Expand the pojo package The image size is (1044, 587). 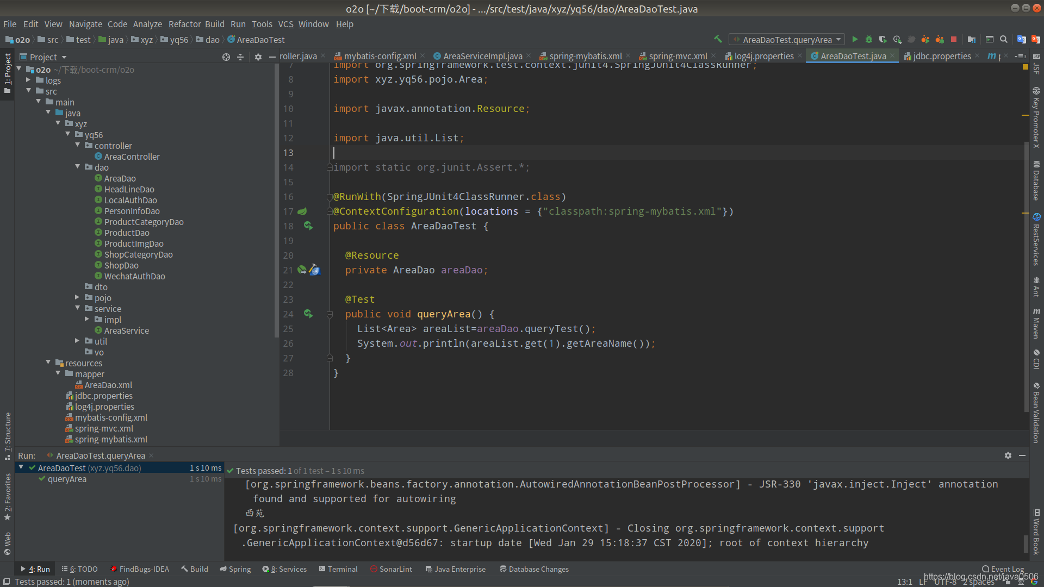(x=77, y=297)
